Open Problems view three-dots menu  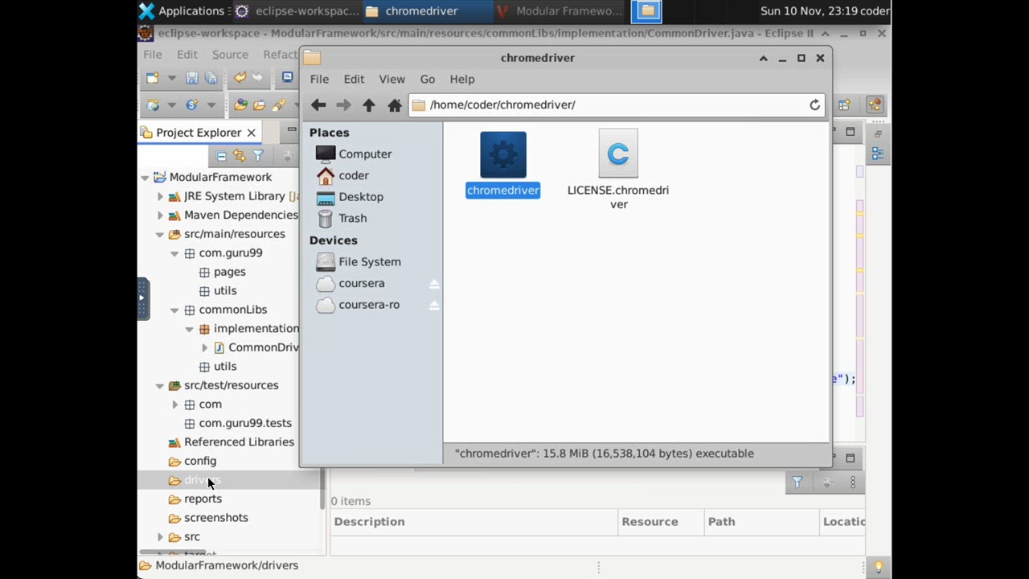853,482
